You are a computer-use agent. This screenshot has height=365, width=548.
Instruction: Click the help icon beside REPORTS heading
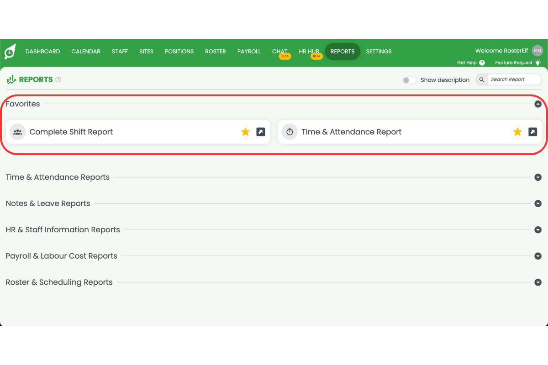click(58, 79)
